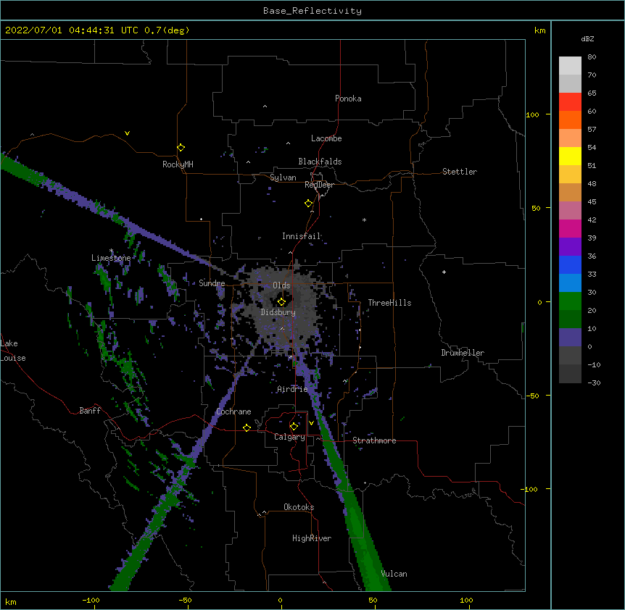Click the Sylvan label on the map

[x=283, y=177]
